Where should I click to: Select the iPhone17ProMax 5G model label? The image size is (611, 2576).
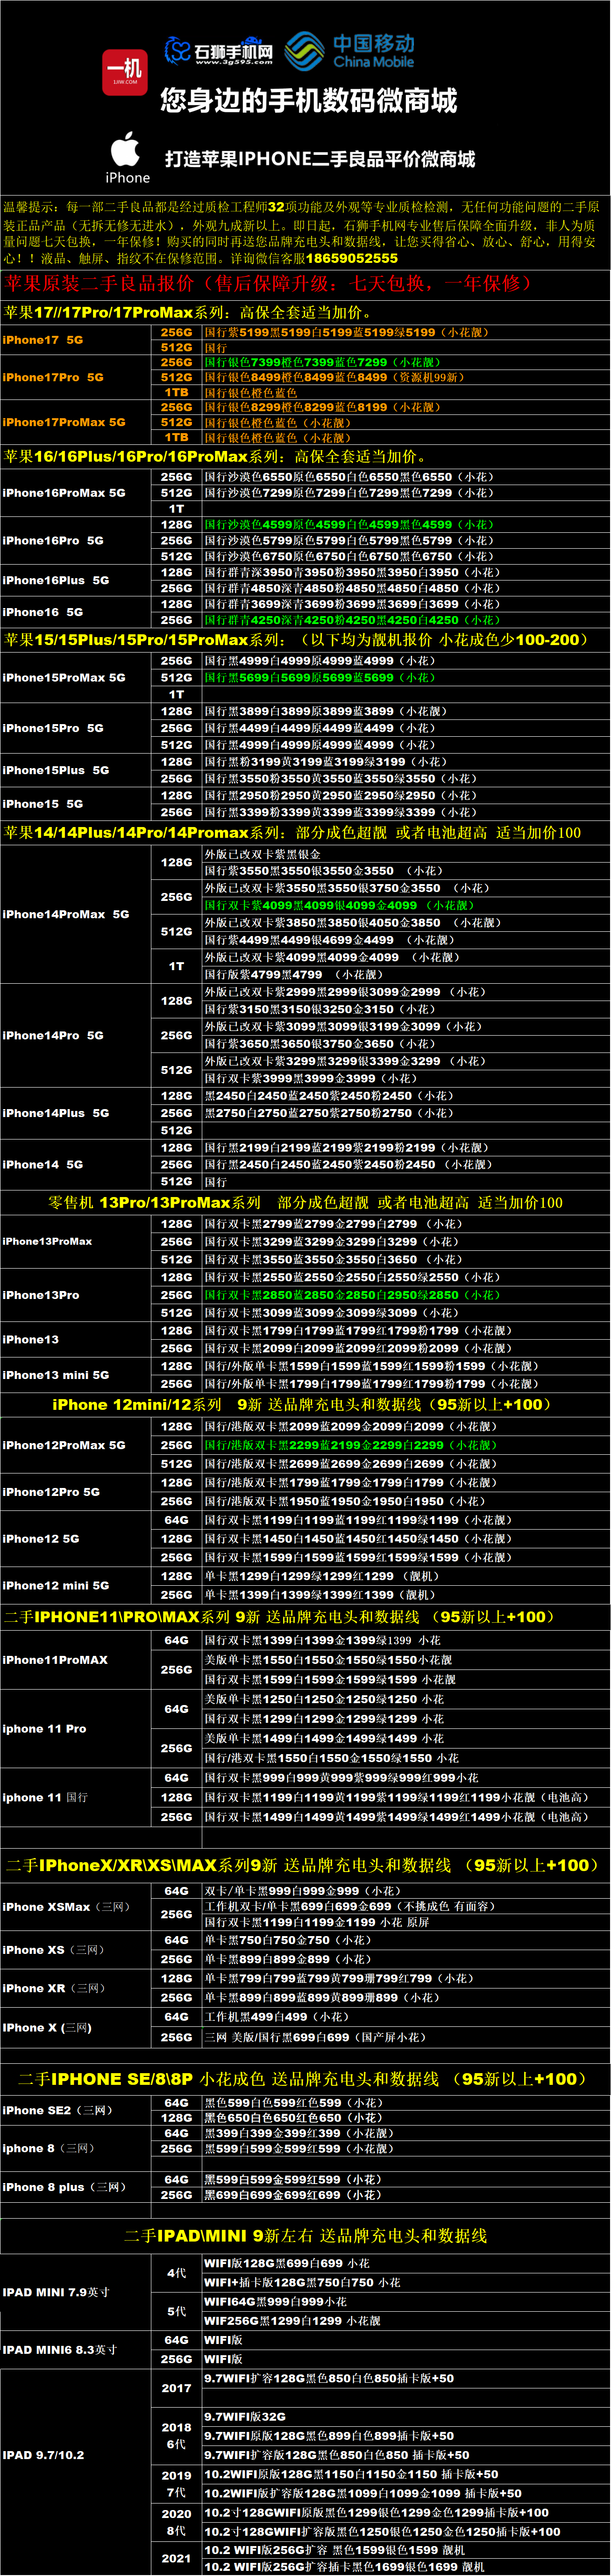click(64, 422)
